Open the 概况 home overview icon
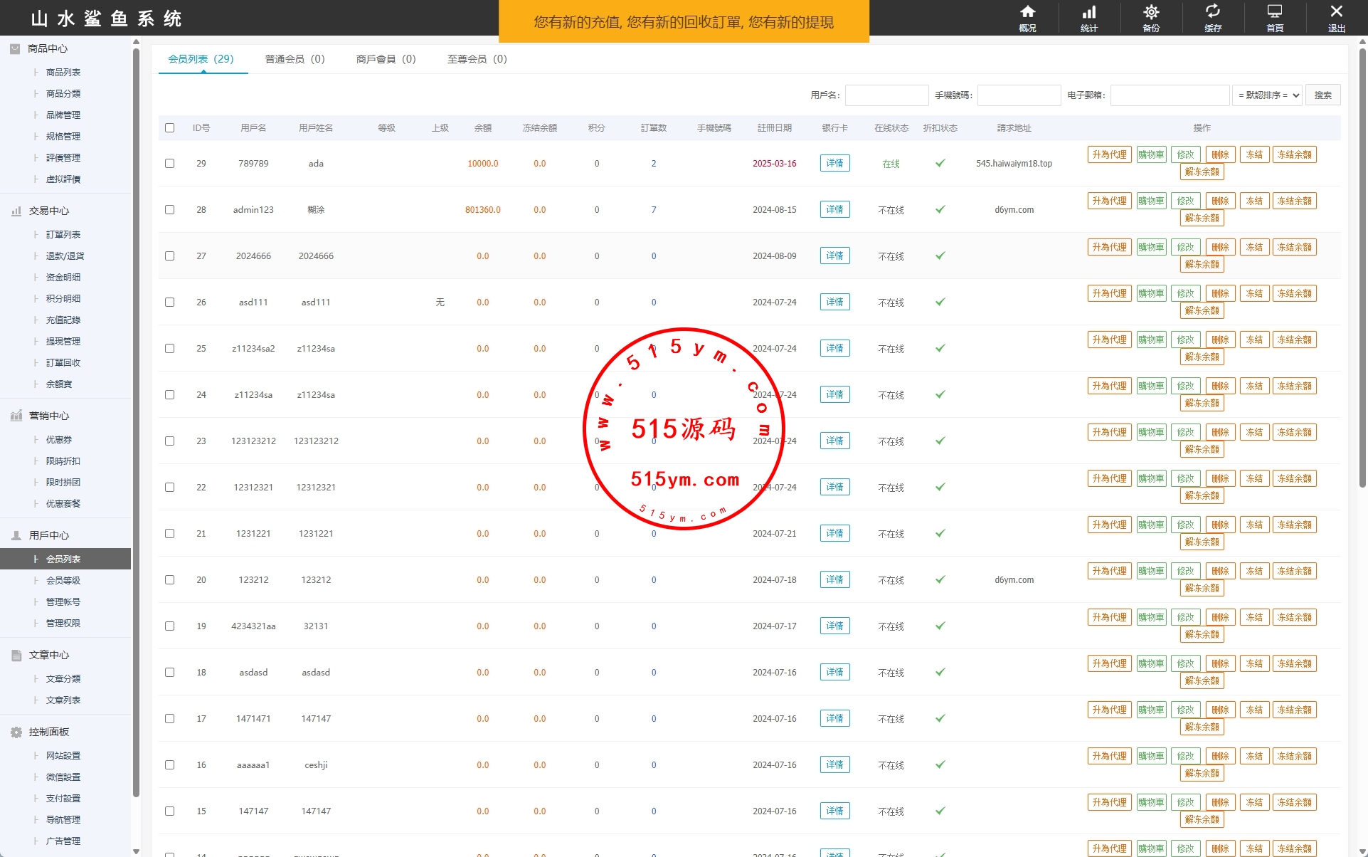This screenshot has height=857, width=1368. (x=1027, y=12)
